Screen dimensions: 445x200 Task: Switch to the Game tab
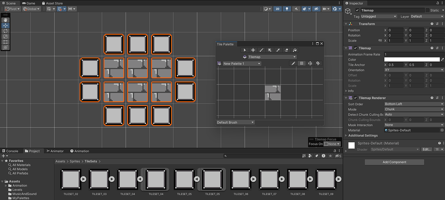point(28,3)
